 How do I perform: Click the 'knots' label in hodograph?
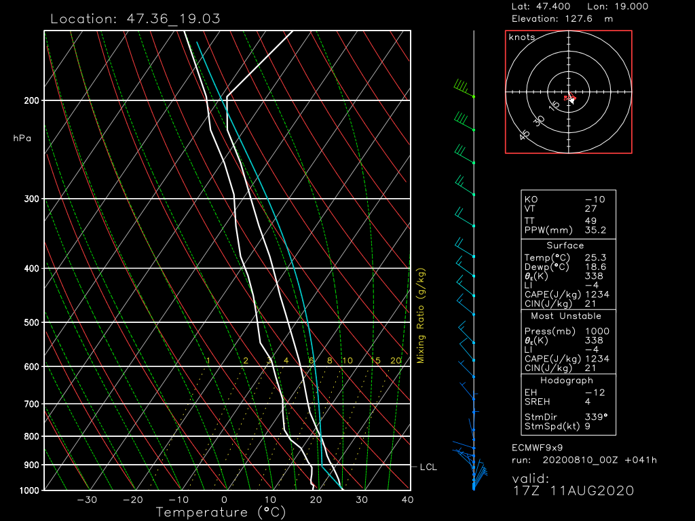pos(522,37)
